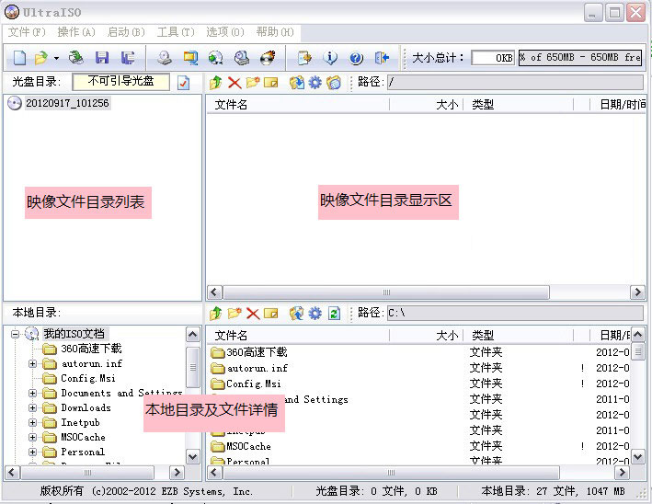The height and width of the screenshot is (504, 652).
Task: Sort the local pane by 大小 column
Action: point(426,335)
